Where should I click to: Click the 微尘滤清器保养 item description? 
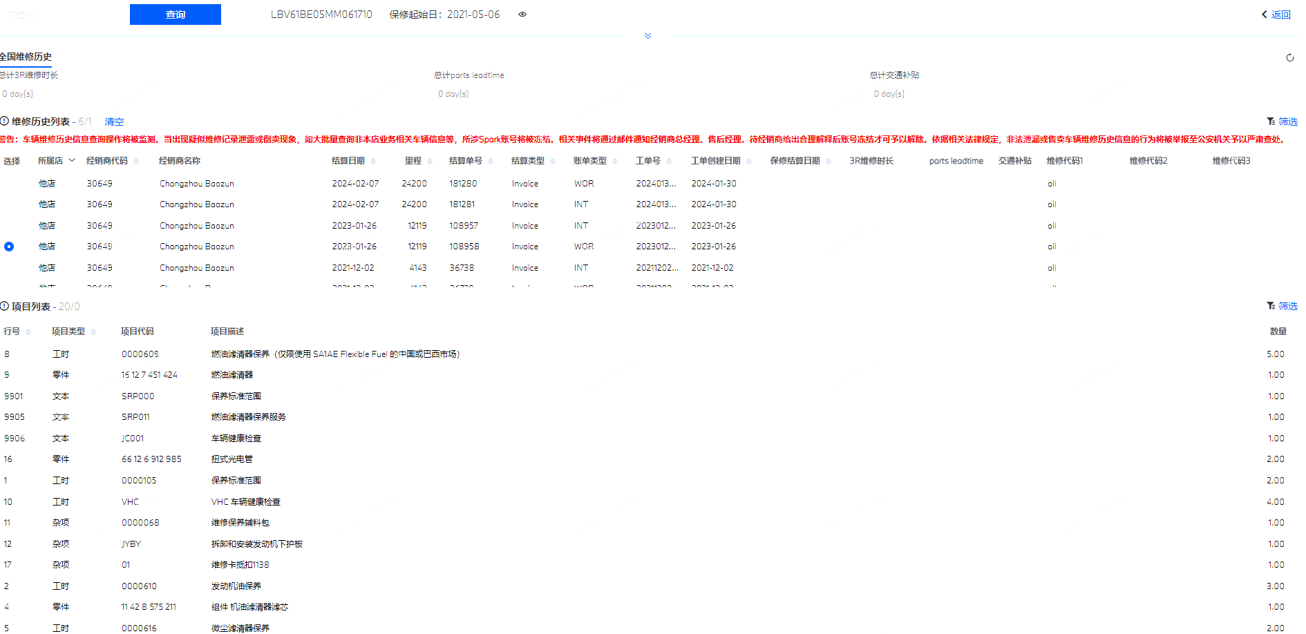tap(240, 628)
